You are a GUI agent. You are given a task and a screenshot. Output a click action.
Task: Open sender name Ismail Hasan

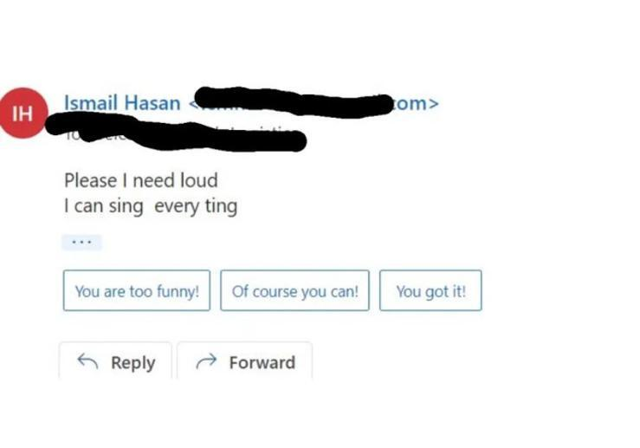click(x=122, y=103)
